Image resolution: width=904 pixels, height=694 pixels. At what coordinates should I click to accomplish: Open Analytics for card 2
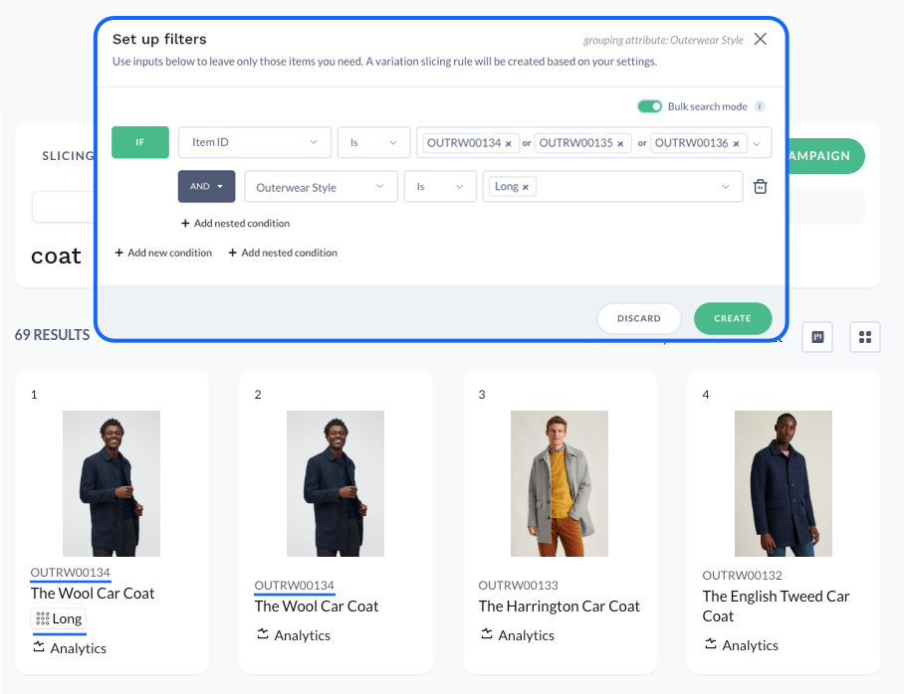click(x=294, y=635)
